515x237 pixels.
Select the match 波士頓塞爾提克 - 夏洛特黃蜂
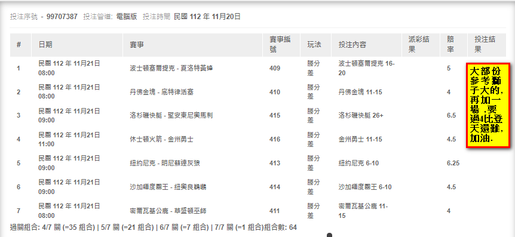[x=171, y=68]
